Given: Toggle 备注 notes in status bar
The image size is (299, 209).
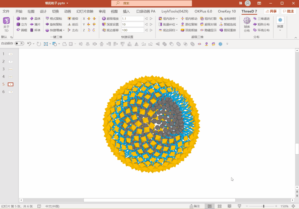Looking at the screenshot, I should (x=195, y=206).
